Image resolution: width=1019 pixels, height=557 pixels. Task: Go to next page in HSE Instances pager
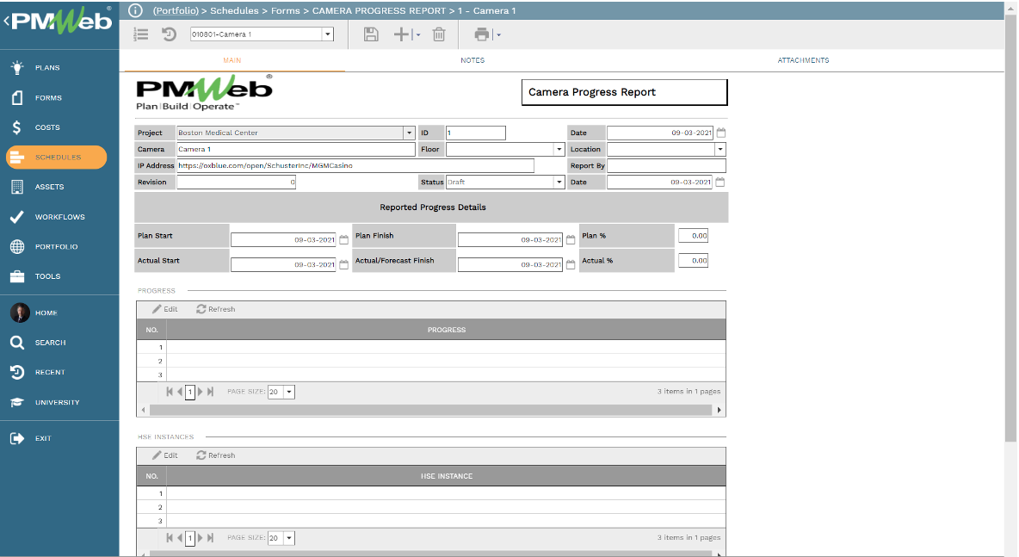(201, 538)
